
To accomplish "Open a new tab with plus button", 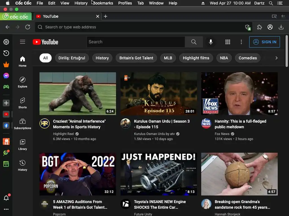I will point(106,16).
